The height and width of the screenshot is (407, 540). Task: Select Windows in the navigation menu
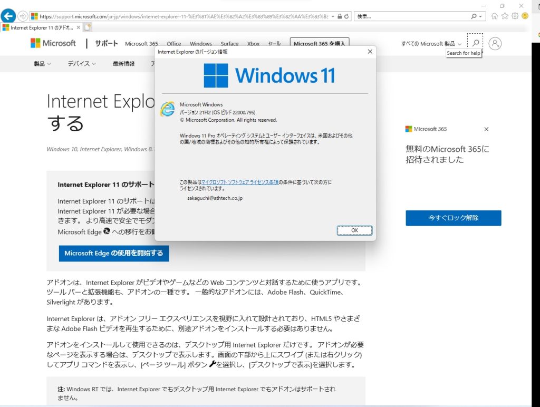coord(201,44)
